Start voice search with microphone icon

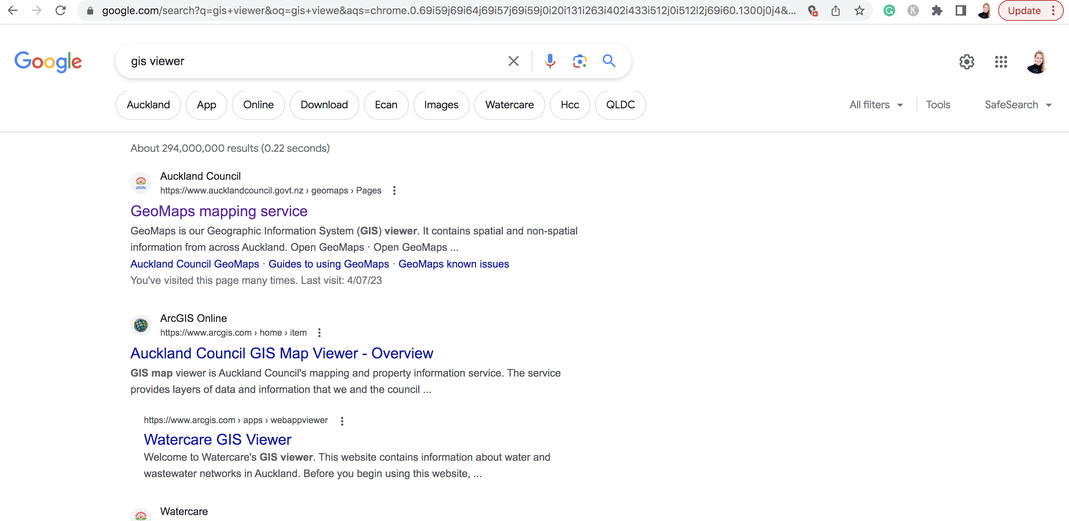550,61
